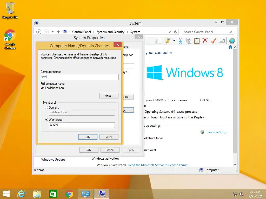Click Control Panel in the breadcrumb path
Screen dimensions: 266x199
[81, 32]
